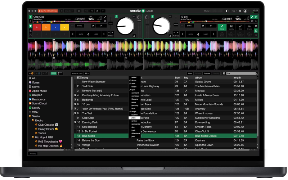Open the settings gear in top bar
This screenshot has height=180, width=288.
coord(240,11)
